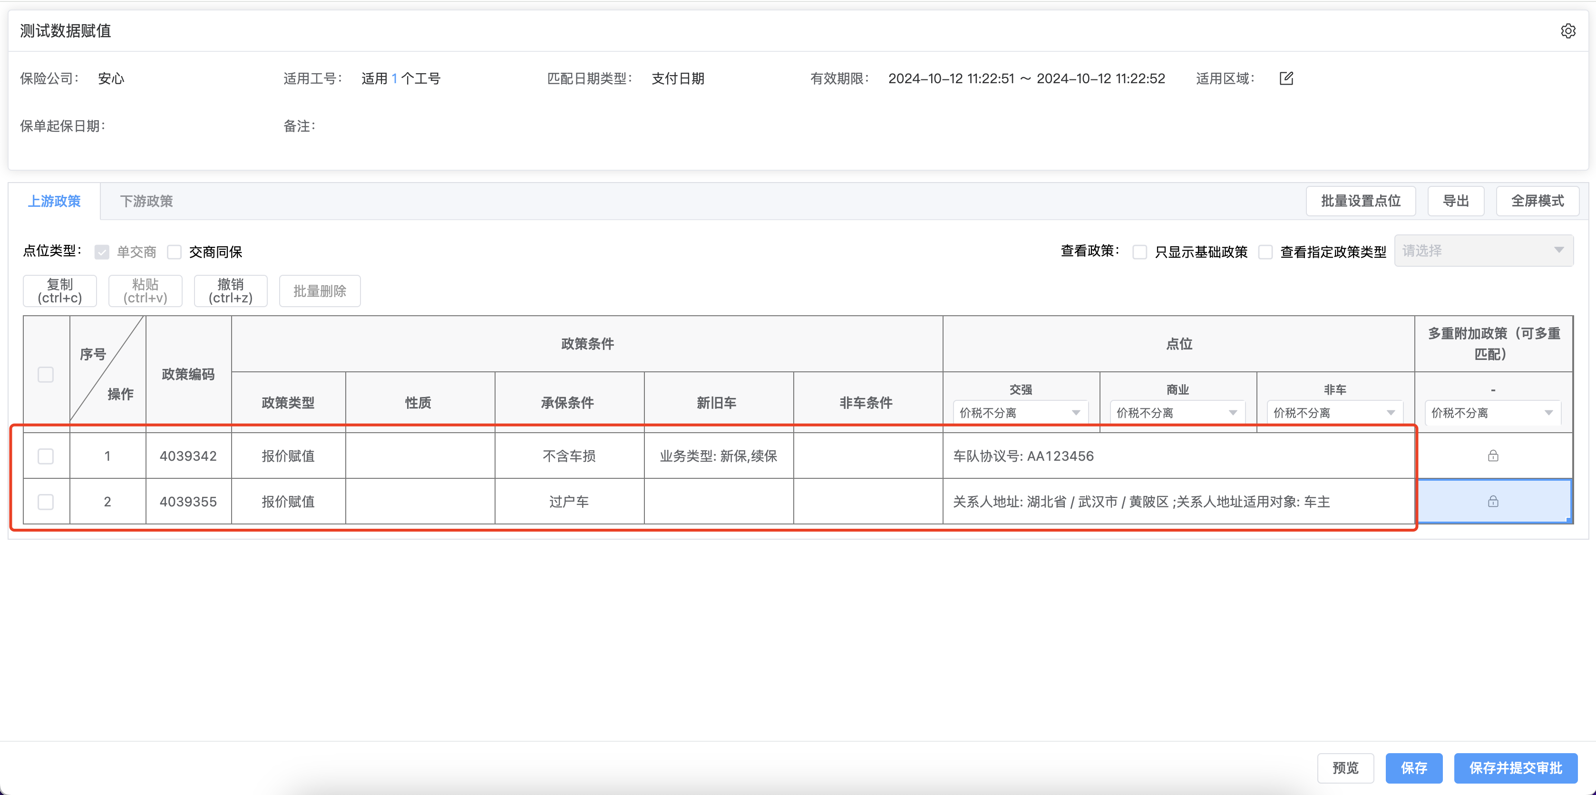Enter 全屏模式
Viewport: 1596px width, 795px height.
pos(1537,201)
